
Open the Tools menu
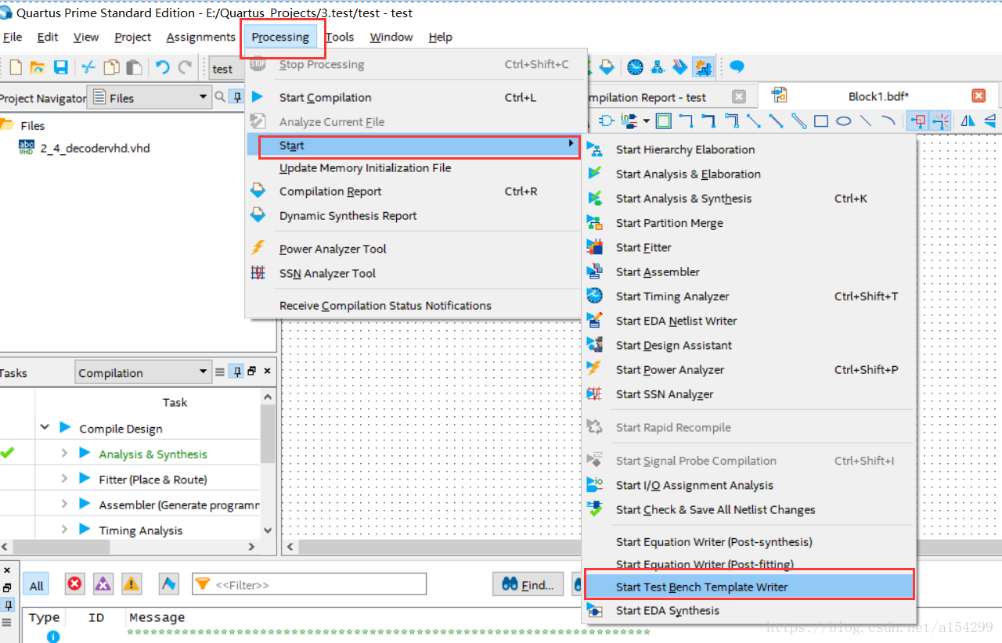(x=340, y=37)
